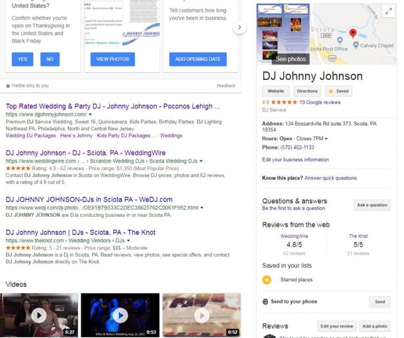Click the Send button
Viewport: 404px width, 338px height.
[x=380, y=302]
